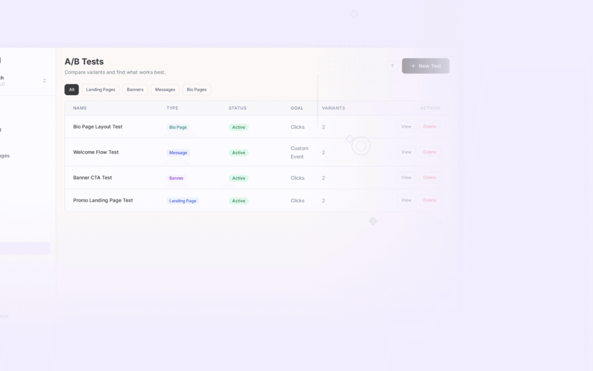The image size is (593, 371).
Task: Click the 'Banner CTA Test' name
Action: [92, 177]
